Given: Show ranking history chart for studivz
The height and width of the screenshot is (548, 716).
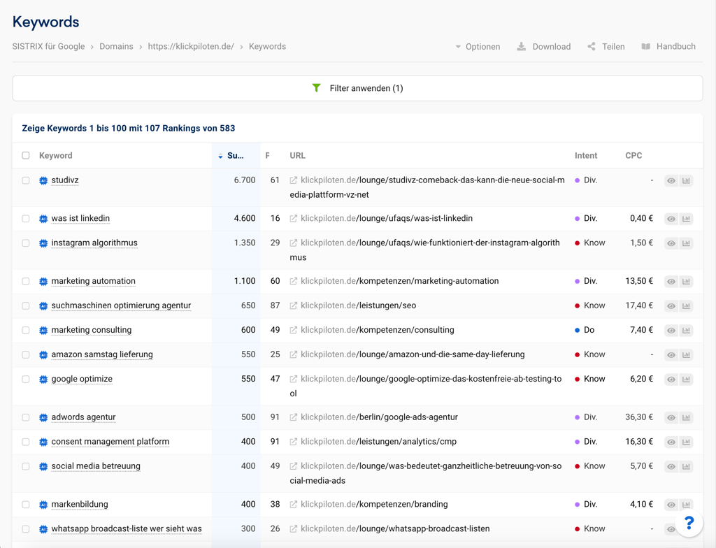Looking at the screenshot, I should (686, 180).
